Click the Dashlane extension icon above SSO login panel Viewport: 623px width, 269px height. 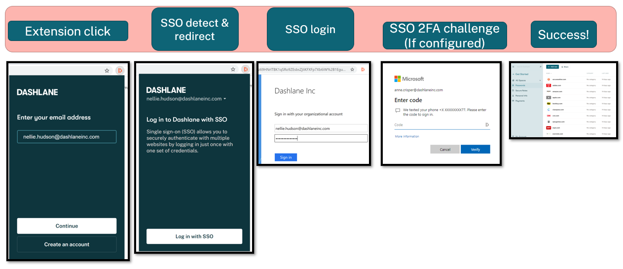(245, 70)
